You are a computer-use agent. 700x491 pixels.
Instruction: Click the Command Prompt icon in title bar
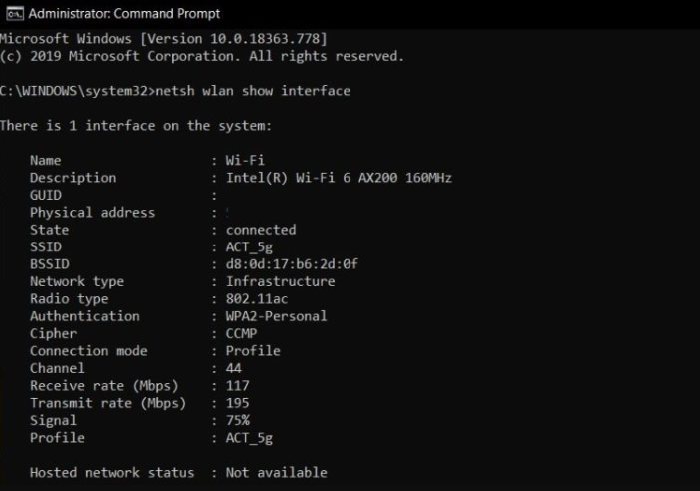tap(13, 13)
